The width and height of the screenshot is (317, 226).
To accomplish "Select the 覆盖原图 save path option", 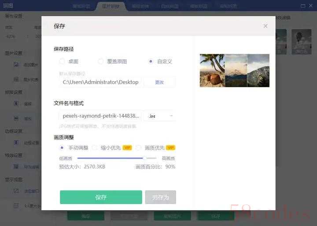I will point(101,61).
